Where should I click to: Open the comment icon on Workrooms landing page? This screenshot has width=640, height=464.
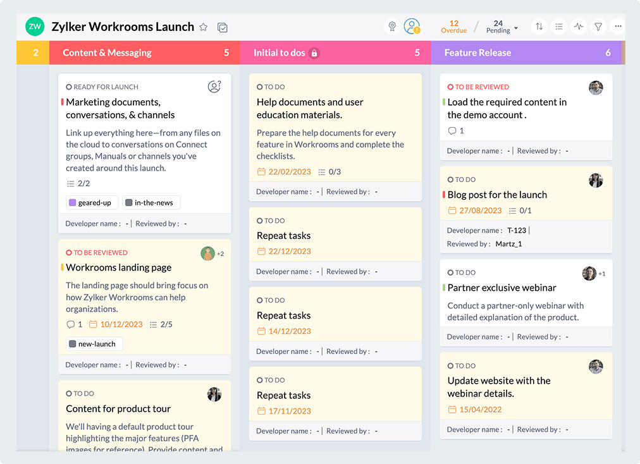click(70, 324)
